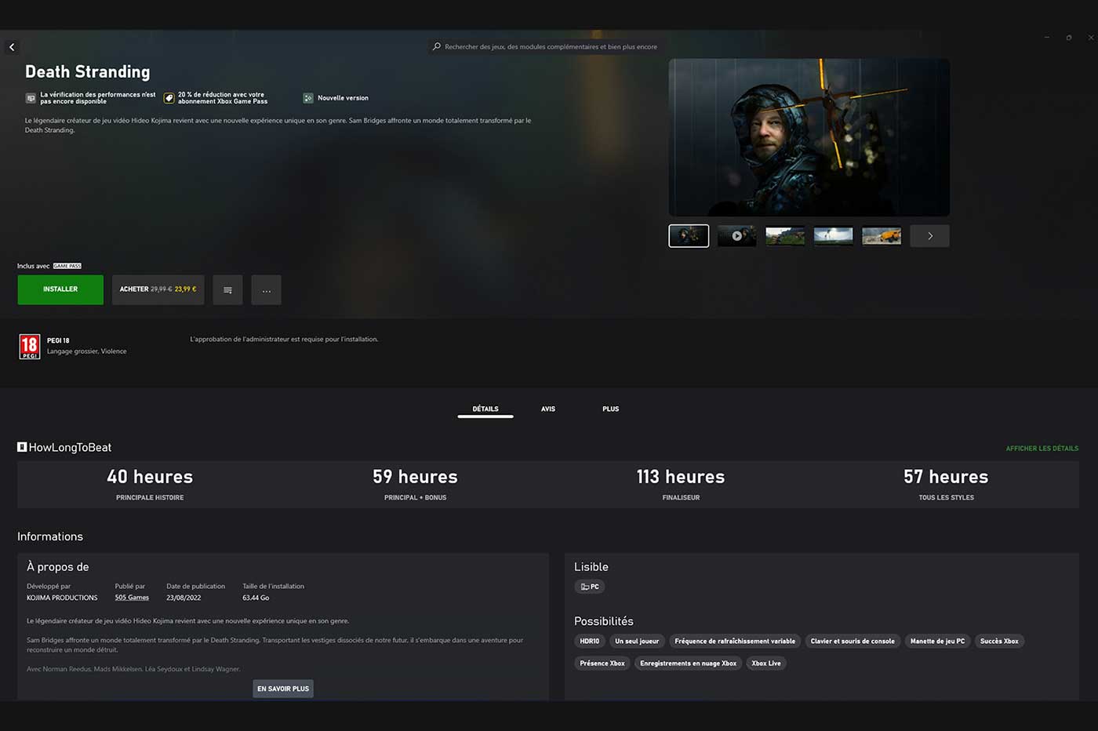The height and width of the screenshot is (731, 1098).
Task: Click the Death Stranding title
Action: pos(87,71)
